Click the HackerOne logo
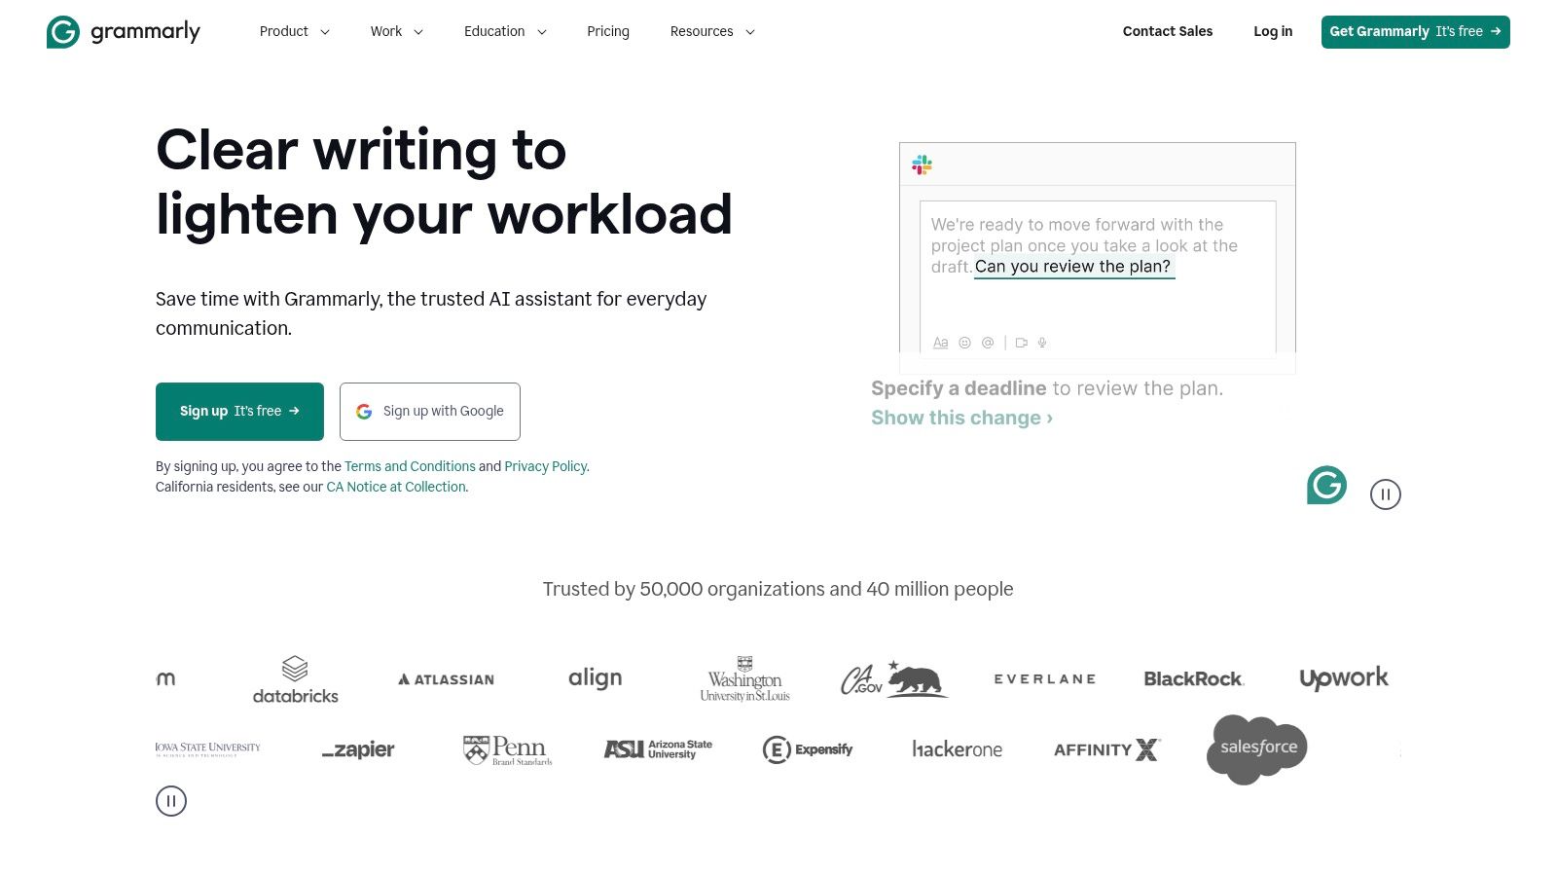The height and width of the screenshot is (876, 1557). tap(957, 749)
